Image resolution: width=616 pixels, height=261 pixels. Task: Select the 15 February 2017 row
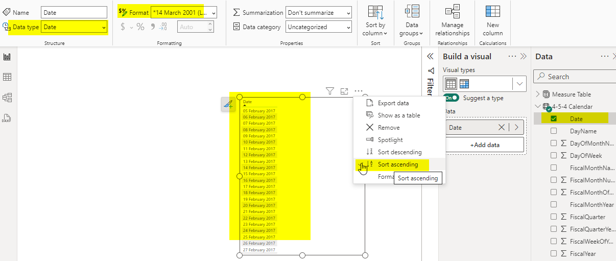tap(259, 174)
